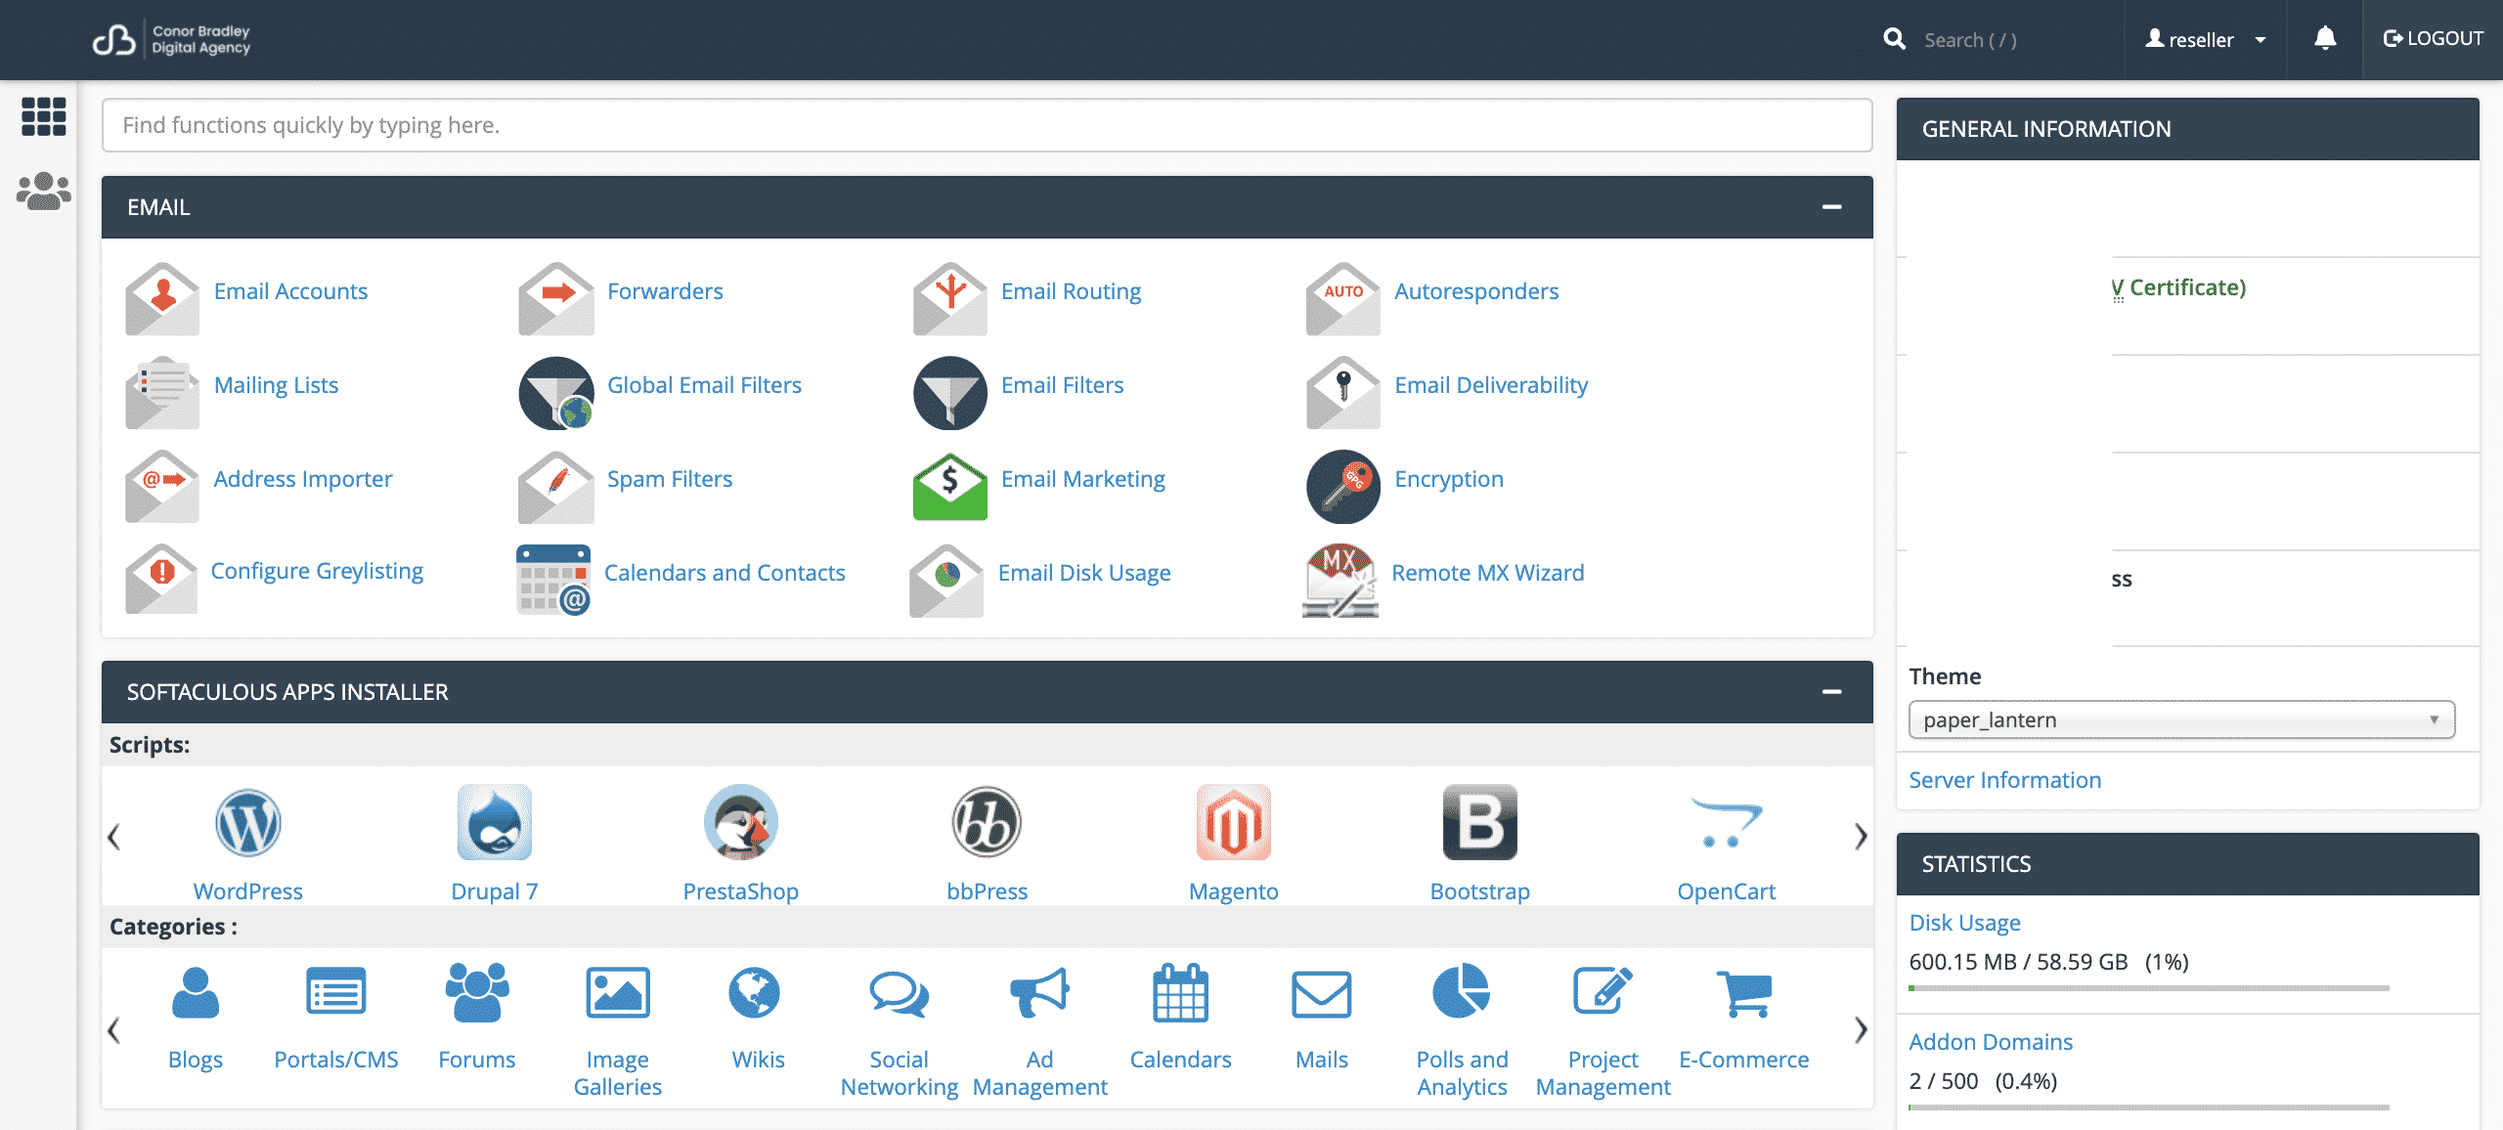Open the Theme paper_lantern dropdown
The width and height of the screenshot is (2503, 1130).
(x=2181, y=719)
